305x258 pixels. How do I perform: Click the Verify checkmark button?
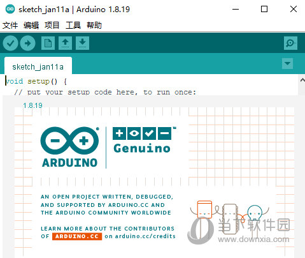click(x=10, y=43)
